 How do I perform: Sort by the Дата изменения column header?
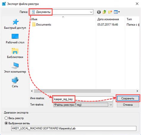click(x=110, y=19)
